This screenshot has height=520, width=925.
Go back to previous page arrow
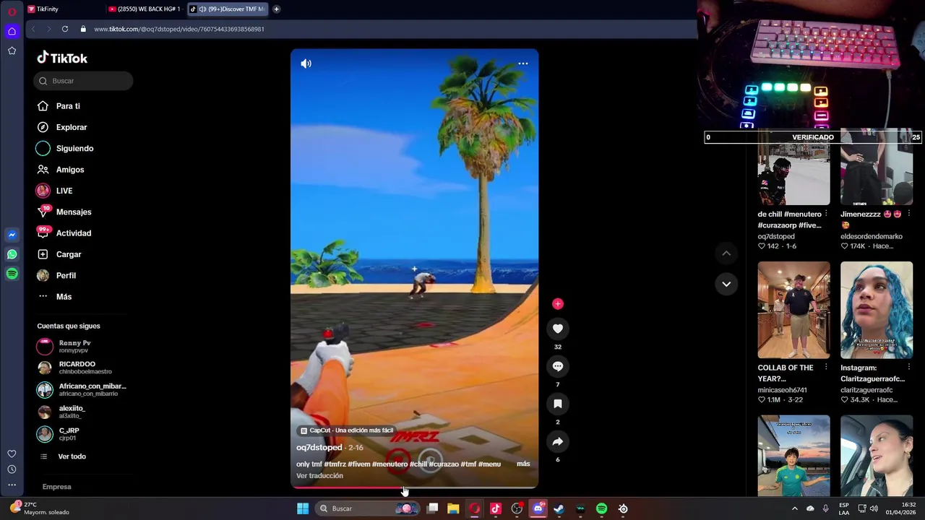coord(33,29)
